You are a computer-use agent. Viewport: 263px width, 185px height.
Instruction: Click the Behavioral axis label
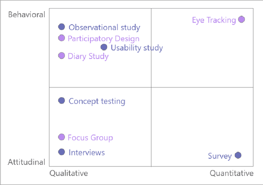(27, 15)
